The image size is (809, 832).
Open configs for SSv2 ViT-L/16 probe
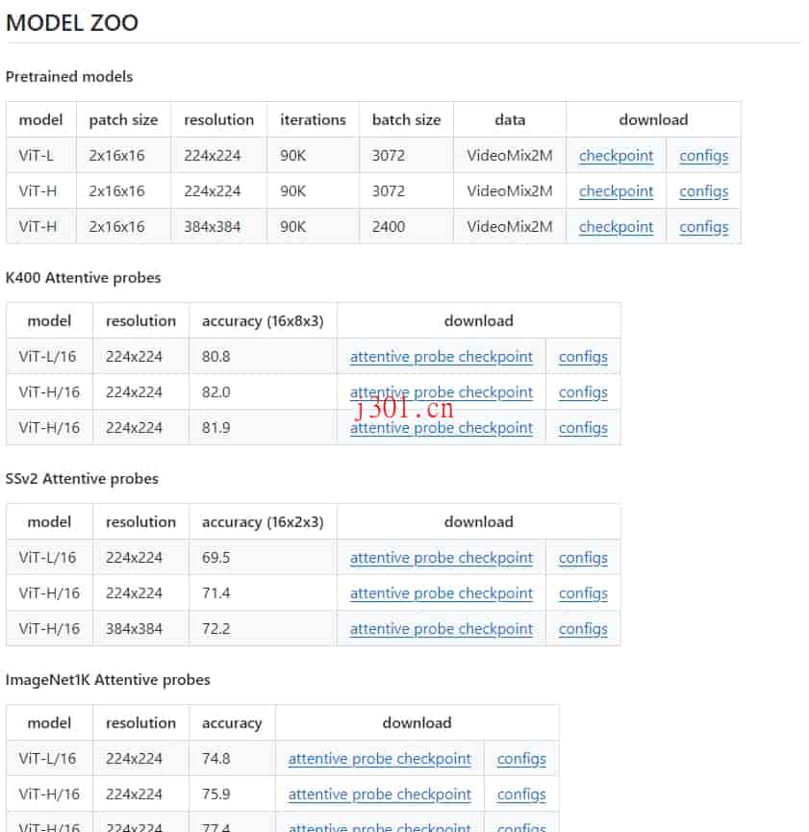(583, 558)
